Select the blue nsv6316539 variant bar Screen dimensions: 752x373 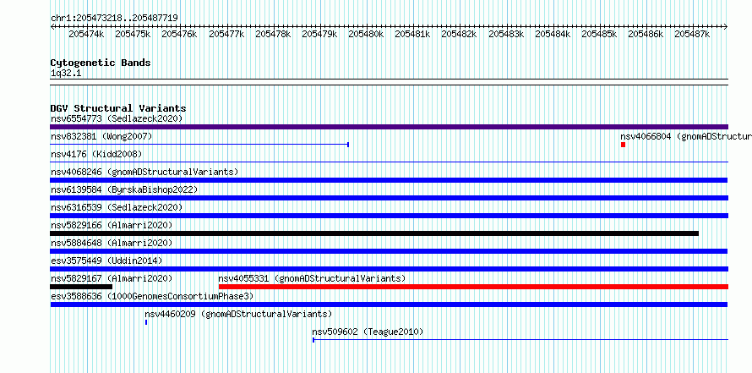[389, 216]
